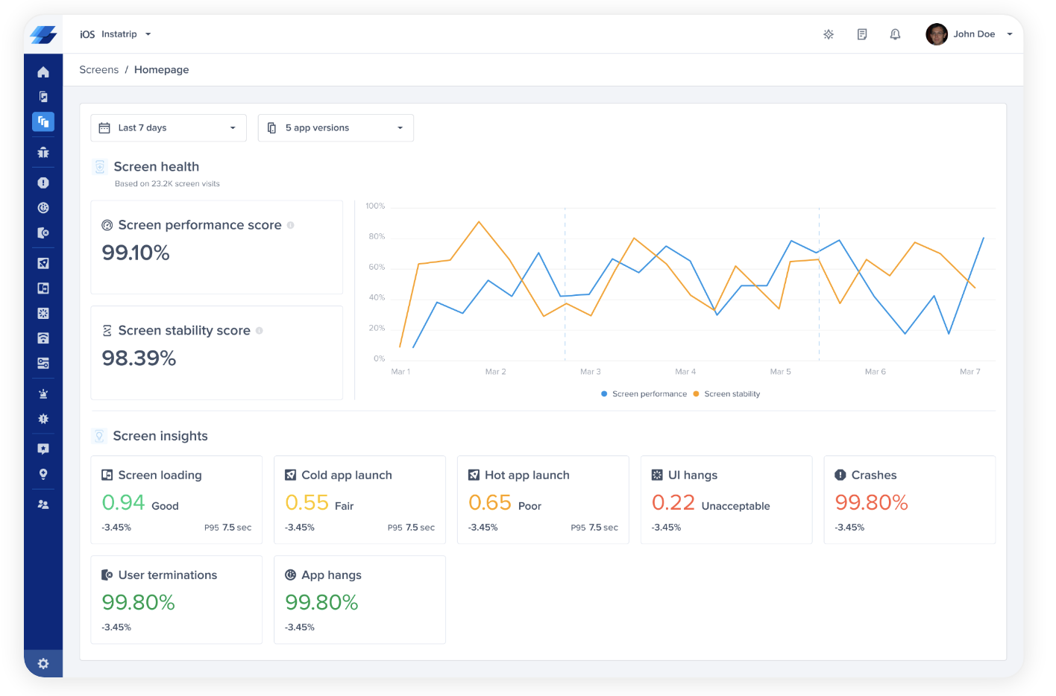Open settings gear at sidebar bottom

(43, 663)
